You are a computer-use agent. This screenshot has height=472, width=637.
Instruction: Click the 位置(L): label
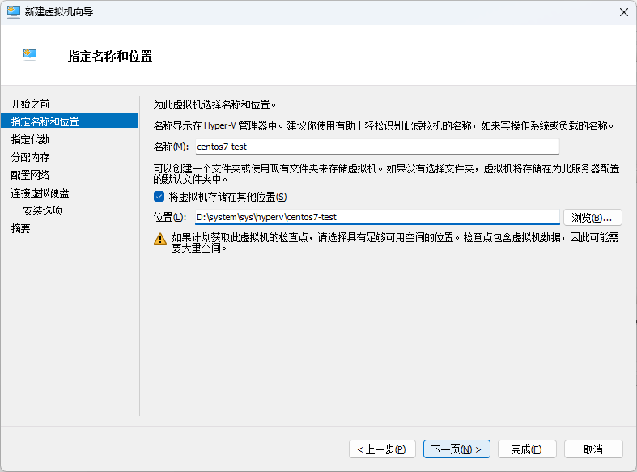click(170, 217)
